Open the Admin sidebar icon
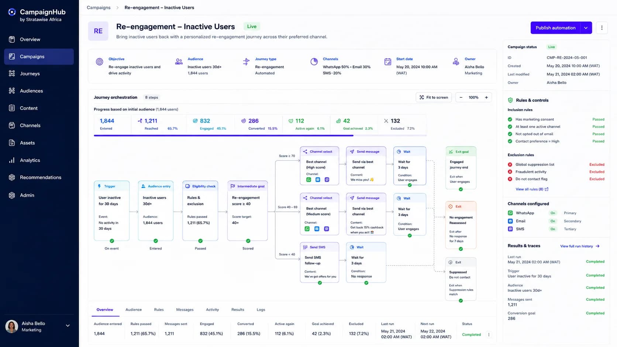The image size is (617, 347). tap(12, 195)
